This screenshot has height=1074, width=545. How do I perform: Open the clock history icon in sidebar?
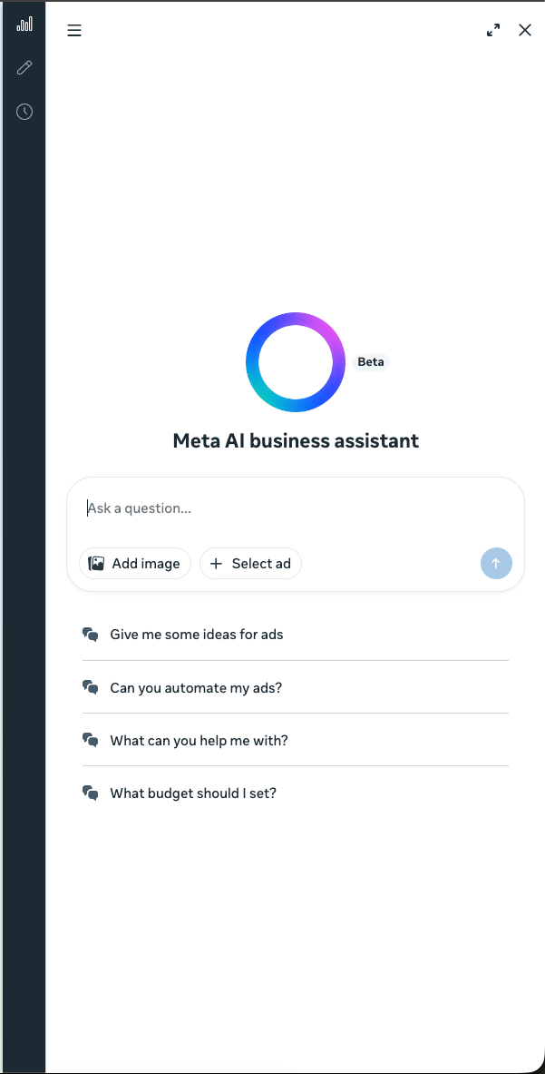pyautogui.click(x=24, y=112)
